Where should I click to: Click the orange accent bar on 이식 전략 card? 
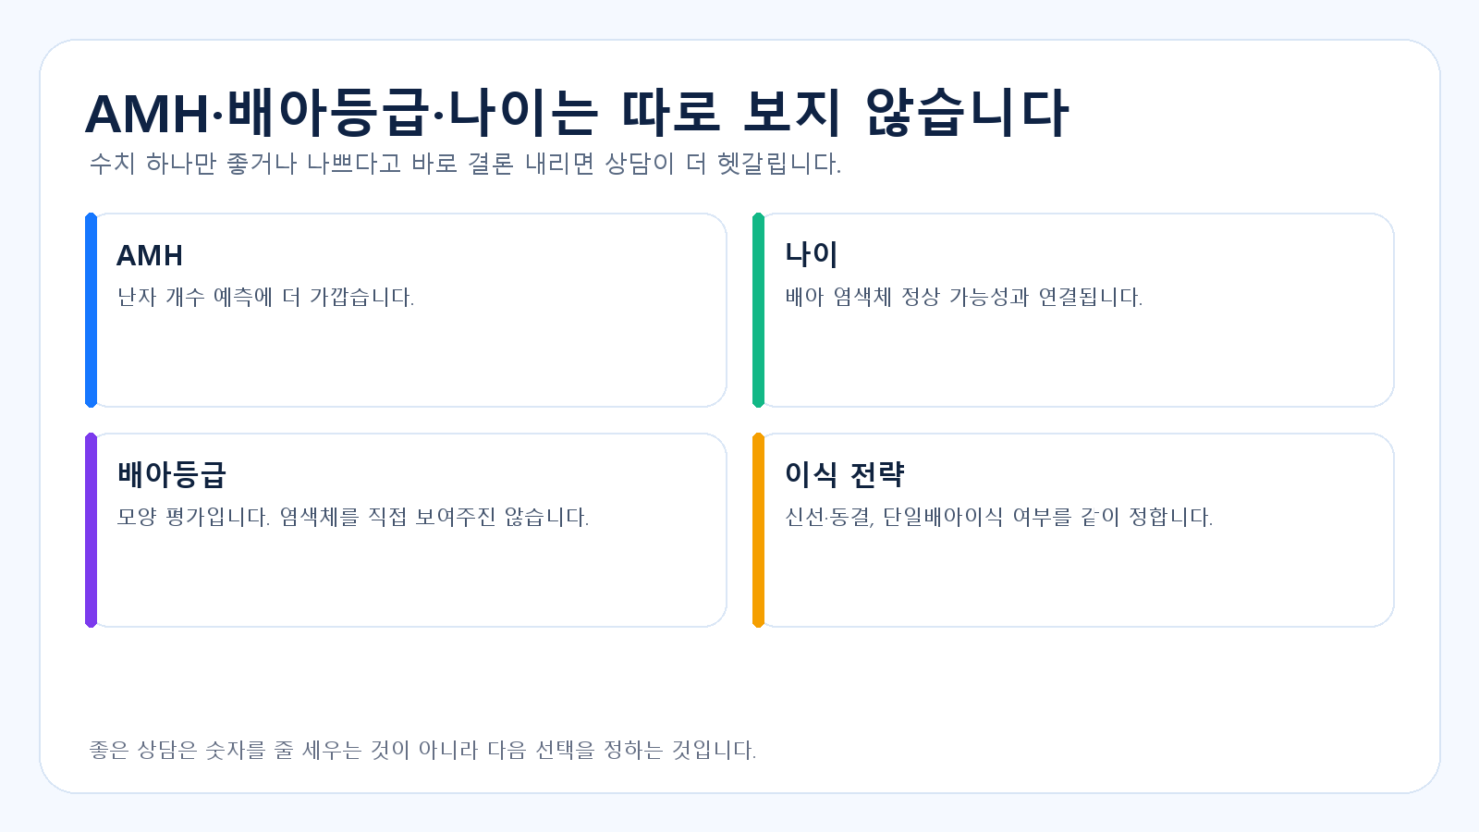758,530
